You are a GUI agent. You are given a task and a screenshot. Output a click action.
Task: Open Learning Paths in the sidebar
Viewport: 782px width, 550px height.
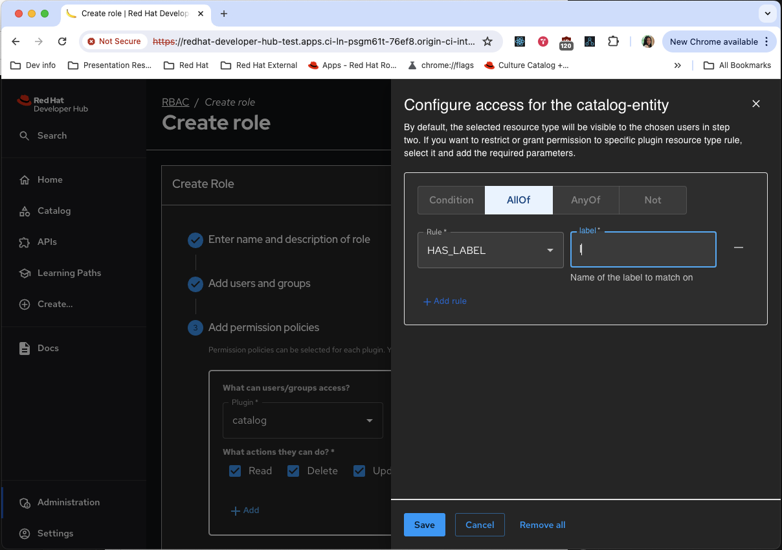point(69,273)
